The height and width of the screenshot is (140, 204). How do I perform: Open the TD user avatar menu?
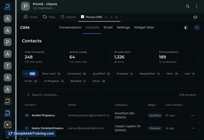pos(197,27)
